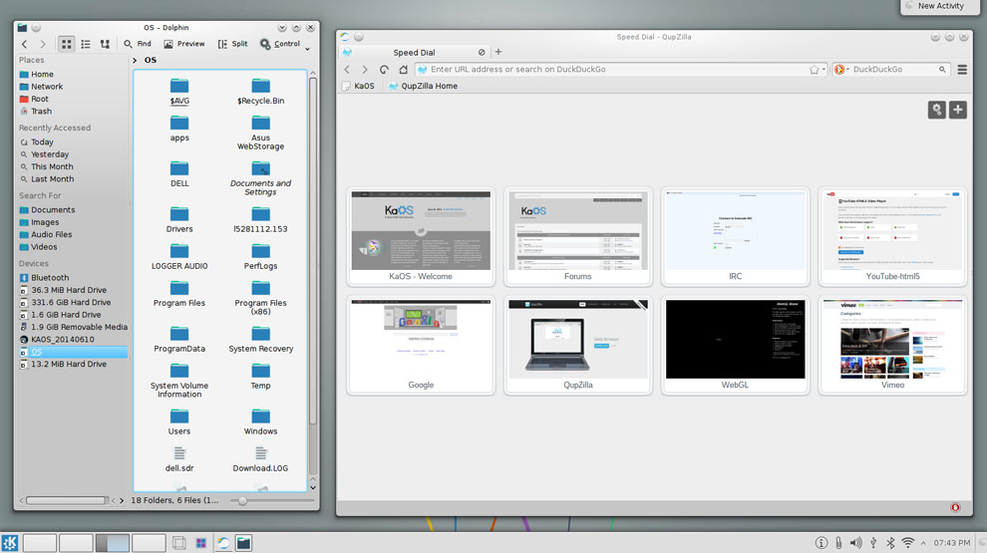The height and width of the screenshot is (553, 987).
Task: Go back in Dolphin file manager
Action: tap(24, 44)
